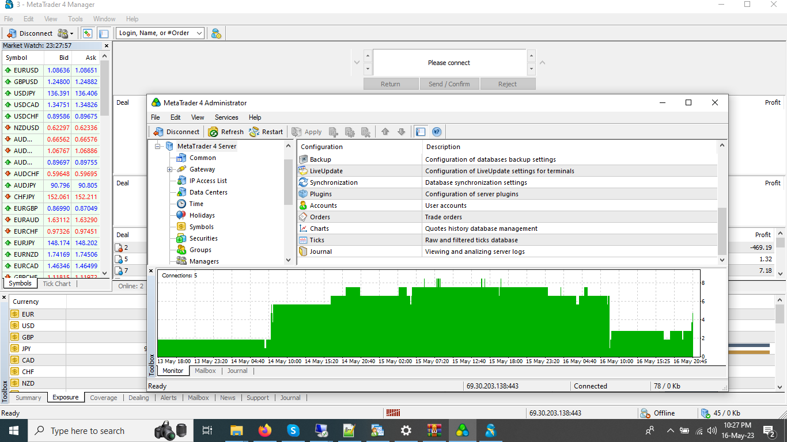Select Holidays in the server tree
Viewport: 787px width, 442px height.
click(x=202, y=215)
